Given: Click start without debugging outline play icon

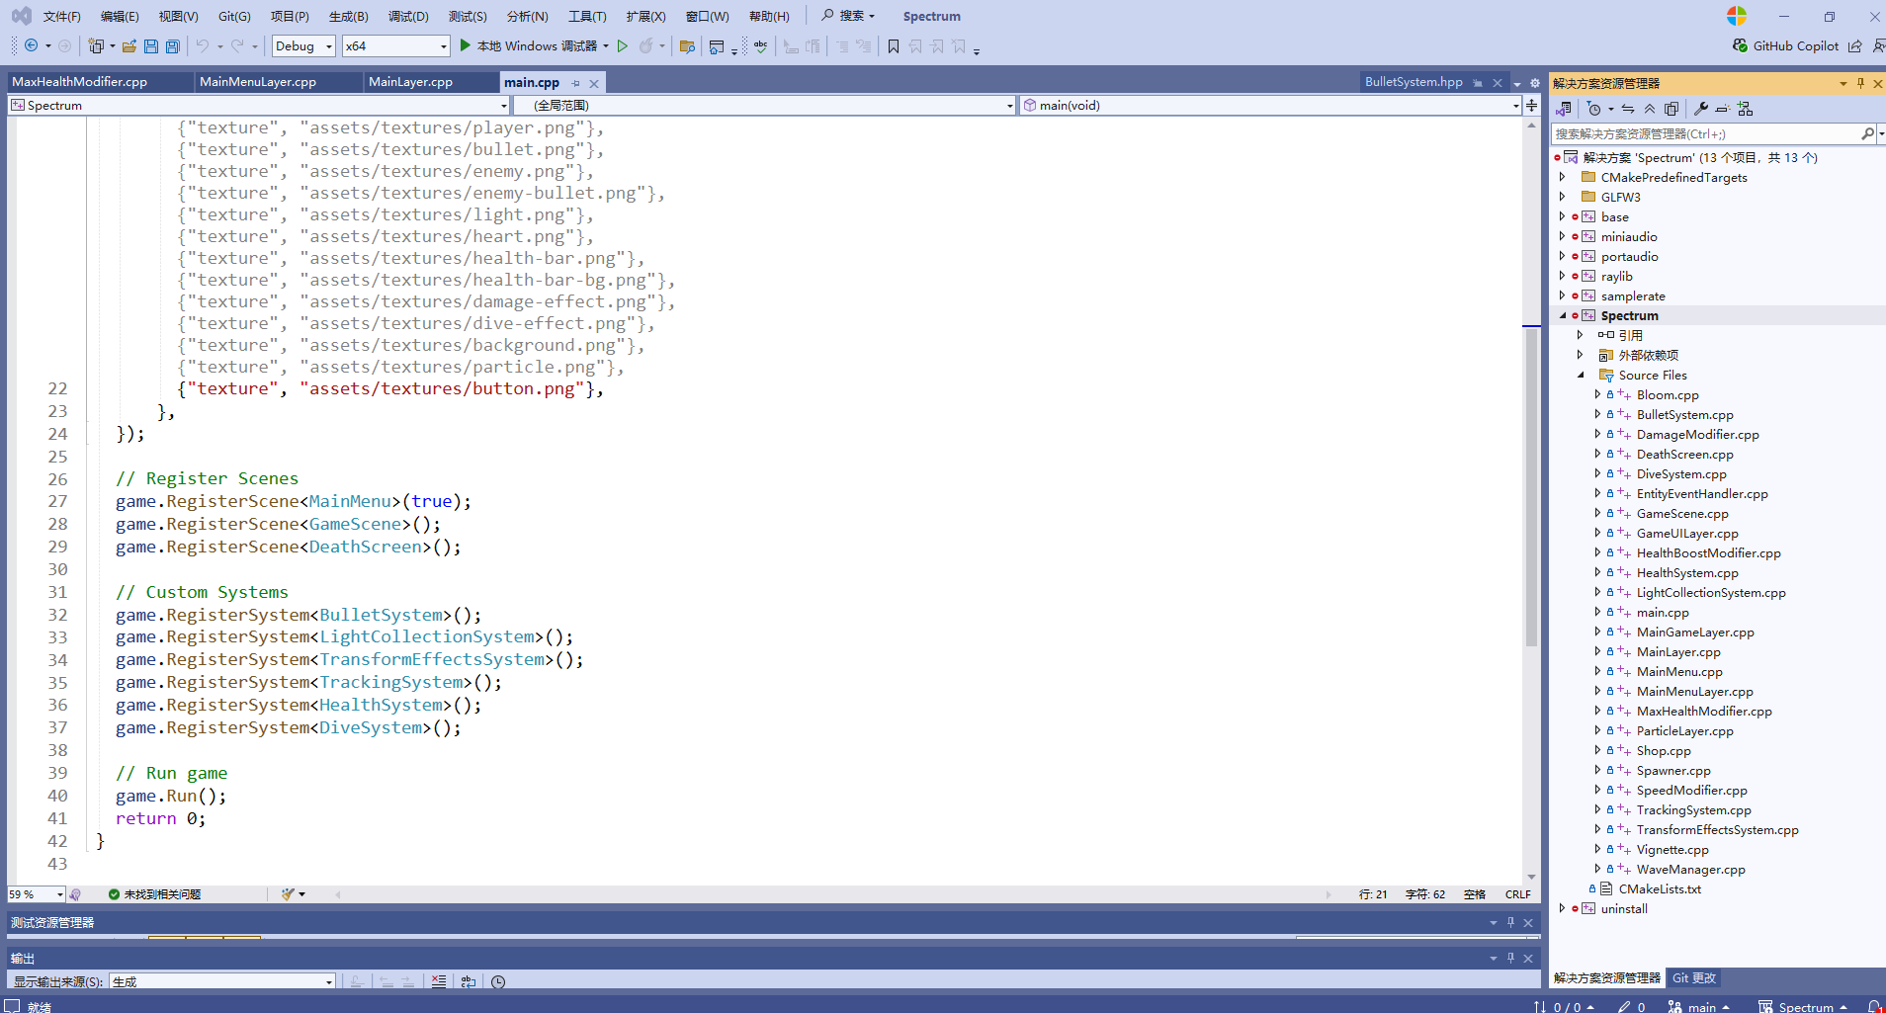Looking at the screenshot, I should (623, 45).
